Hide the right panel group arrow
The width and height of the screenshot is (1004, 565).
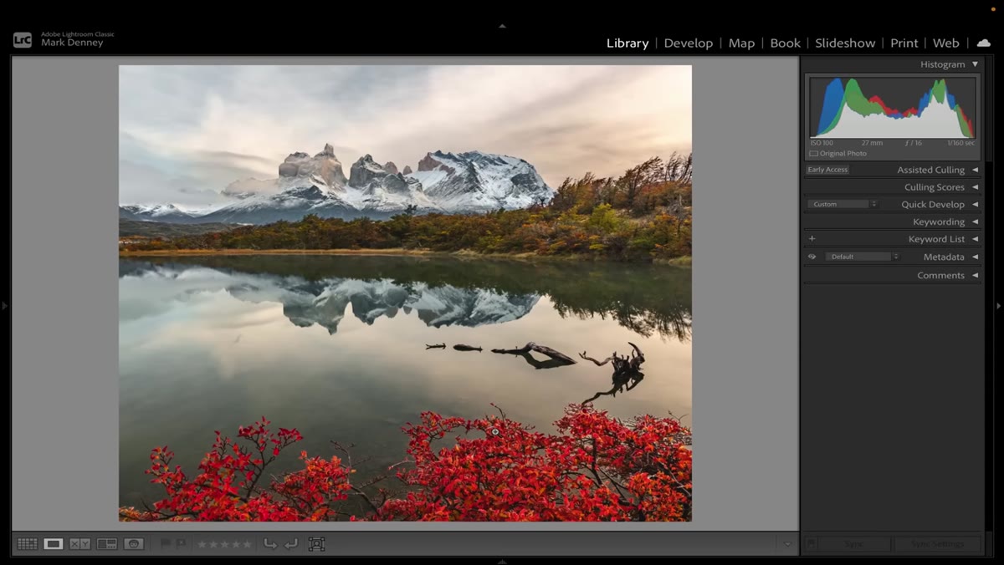[998, 306]
